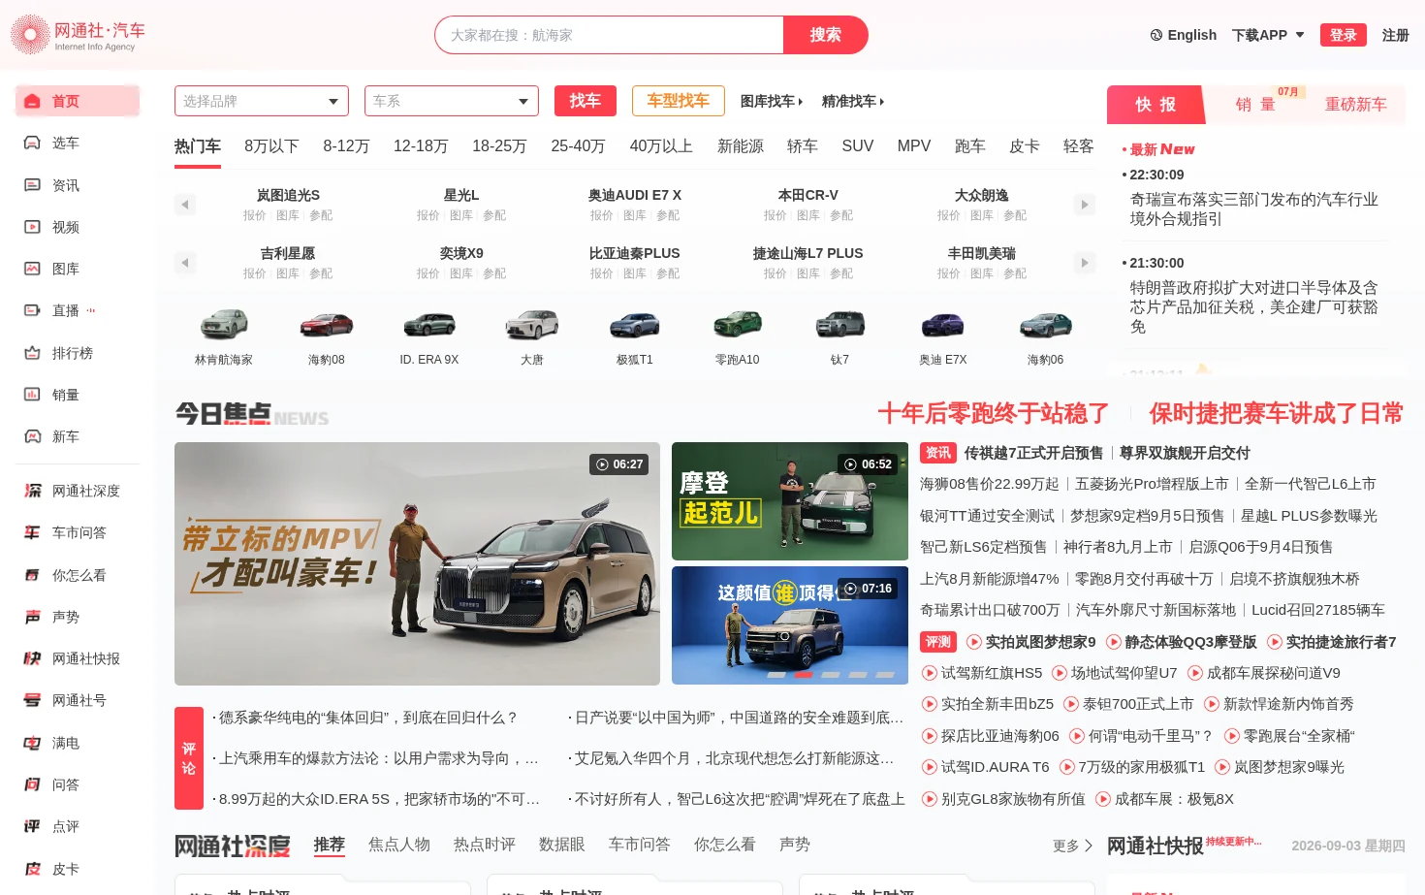Play the 试驾新红旗HS5 video icon
Screen dimensions: 1425x895
point(930,673)
